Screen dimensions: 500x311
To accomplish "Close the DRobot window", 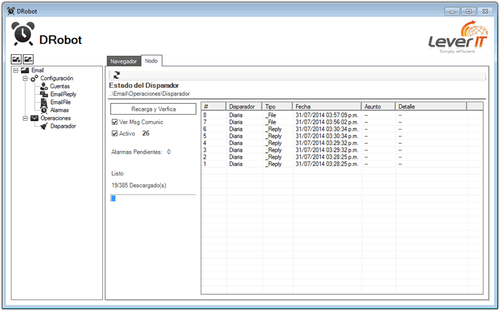I will [485, 11].
